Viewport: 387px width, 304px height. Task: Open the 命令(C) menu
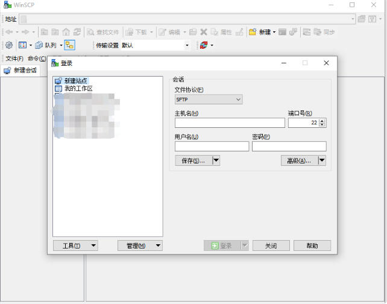point(37,59)
